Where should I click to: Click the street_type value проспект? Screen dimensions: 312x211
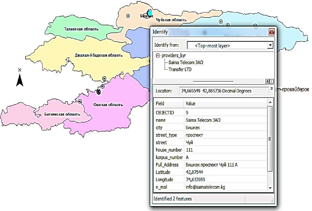(x=194, y=135)
